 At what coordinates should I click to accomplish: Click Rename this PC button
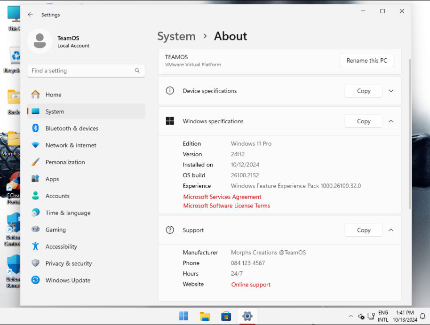366,60
